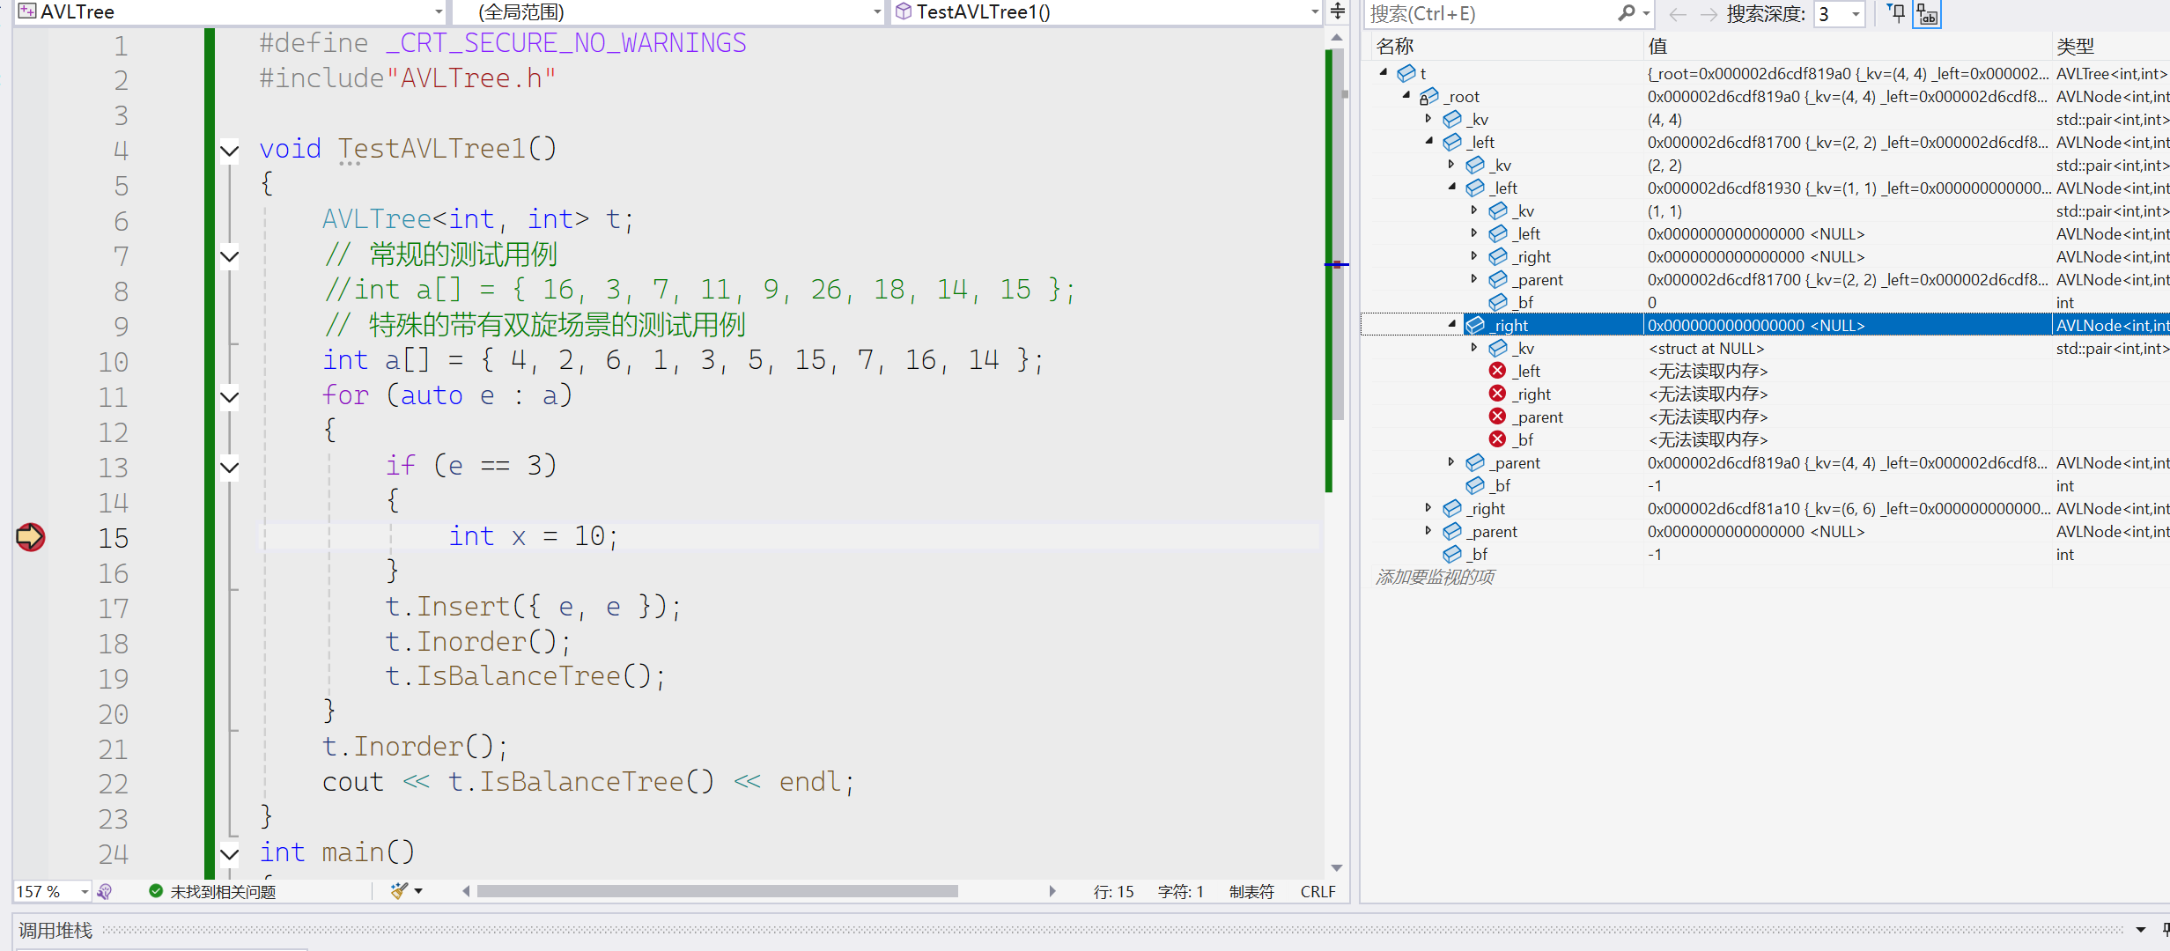The width and height of the screenshot is (2170, 951).
Task: Click the editor vertical scrollbar down arrow
Action: (x=1336, y=868)
